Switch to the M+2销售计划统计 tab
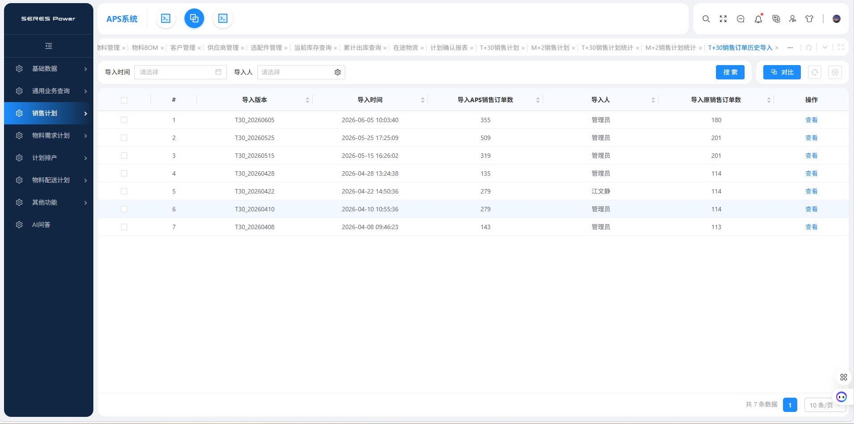The height and width of the screenshot is (424, 854). [670, 48]
